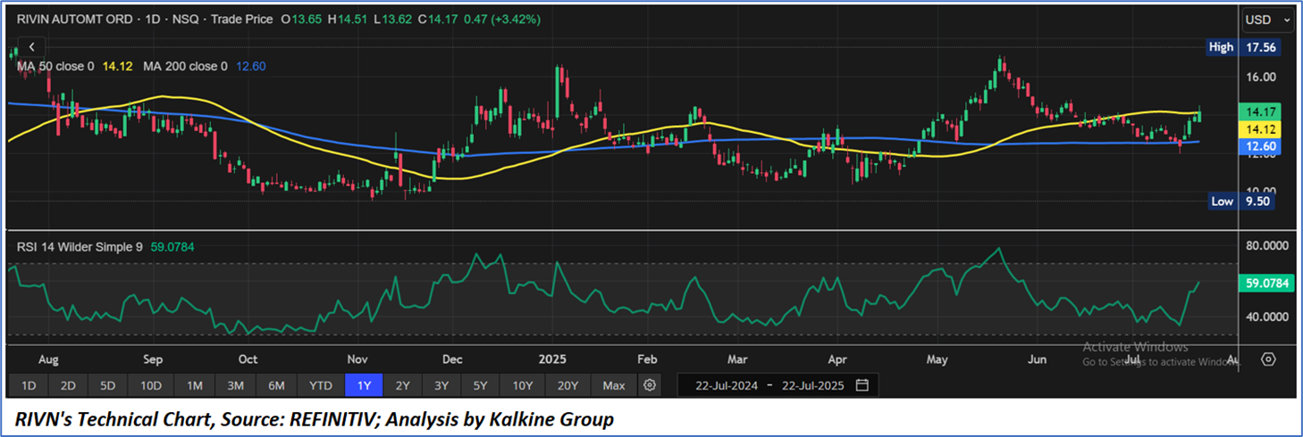Viewport: 1303px width, 437px height.
Task: Choose the 1M time range
Action: (x=194, y=385)
